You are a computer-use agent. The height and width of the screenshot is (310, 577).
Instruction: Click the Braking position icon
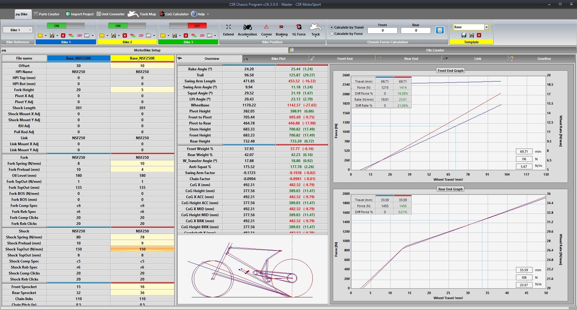[x=281, y=28]
